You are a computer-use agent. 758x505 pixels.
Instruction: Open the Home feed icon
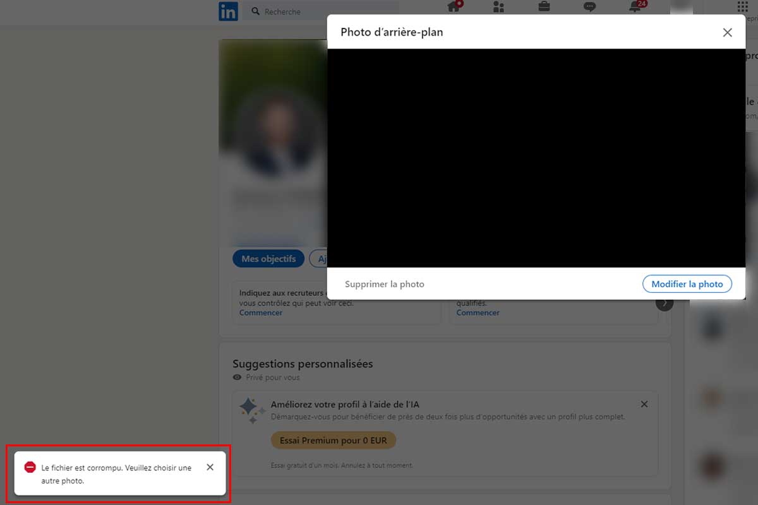pyautogui.click(x=454, y=7)
